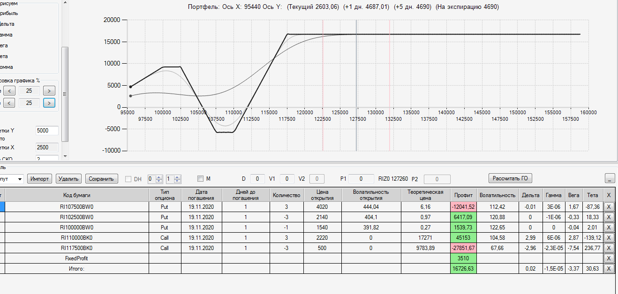Click the FixedProfit row label

pos(77,258)
